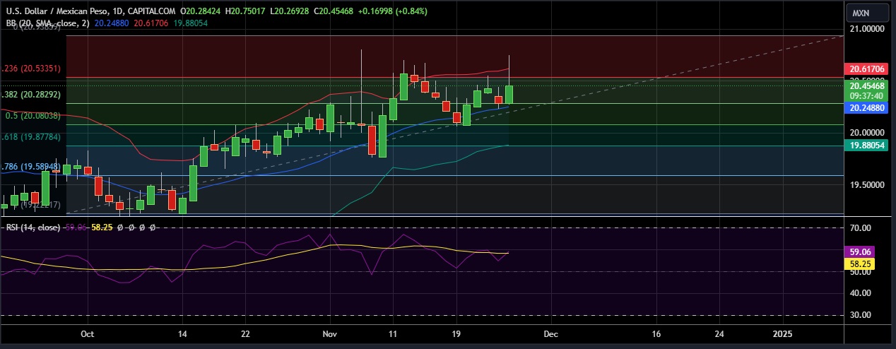Click the green 20.45468 current price label
Screen dimensions: 896x349
(866, 85)
